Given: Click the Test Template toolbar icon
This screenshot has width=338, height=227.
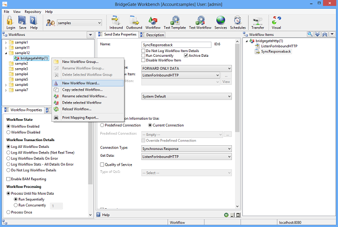Looking at the screenshot, I should (x=175, y=21).
